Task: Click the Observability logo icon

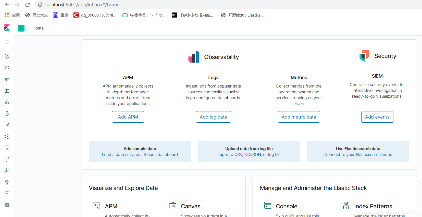Action: tap(194, 57)
